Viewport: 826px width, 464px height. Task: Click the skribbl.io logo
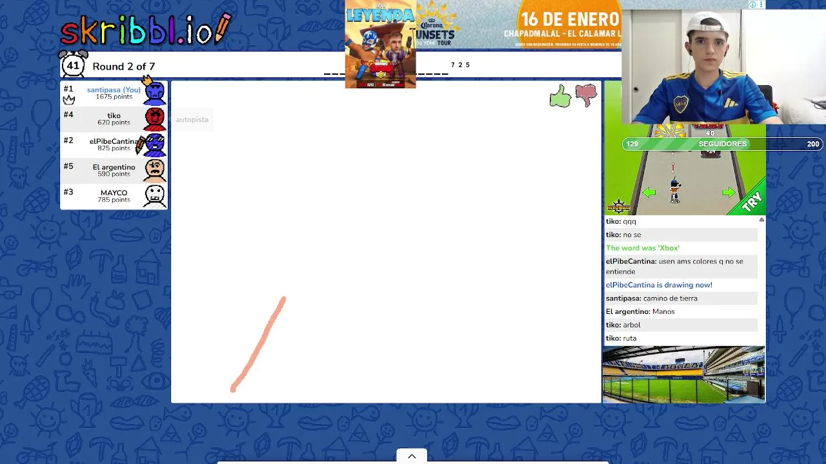(x=145, y=29)
